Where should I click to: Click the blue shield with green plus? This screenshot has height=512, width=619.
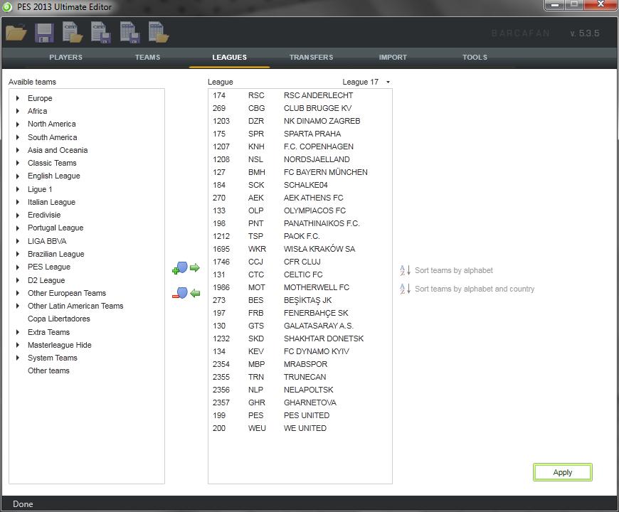[x=180, y=268]
